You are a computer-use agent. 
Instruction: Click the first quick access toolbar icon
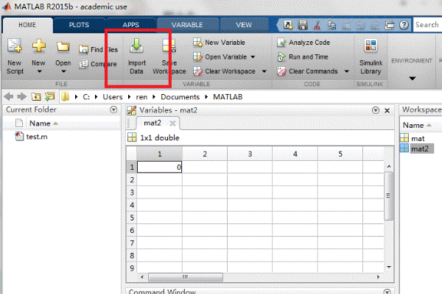pyautogui.click(x=288, y=25)
